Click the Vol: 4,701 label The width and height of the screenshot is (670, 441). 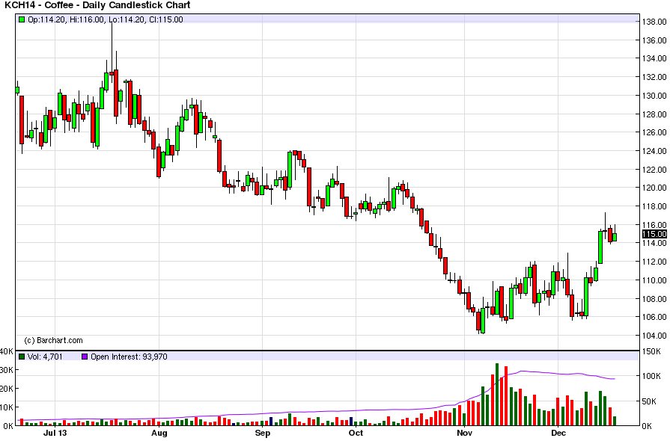point(45,357)
